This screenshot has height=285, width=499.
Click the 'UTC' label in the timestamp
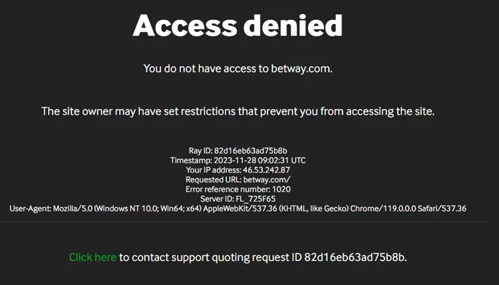(298, 160)
